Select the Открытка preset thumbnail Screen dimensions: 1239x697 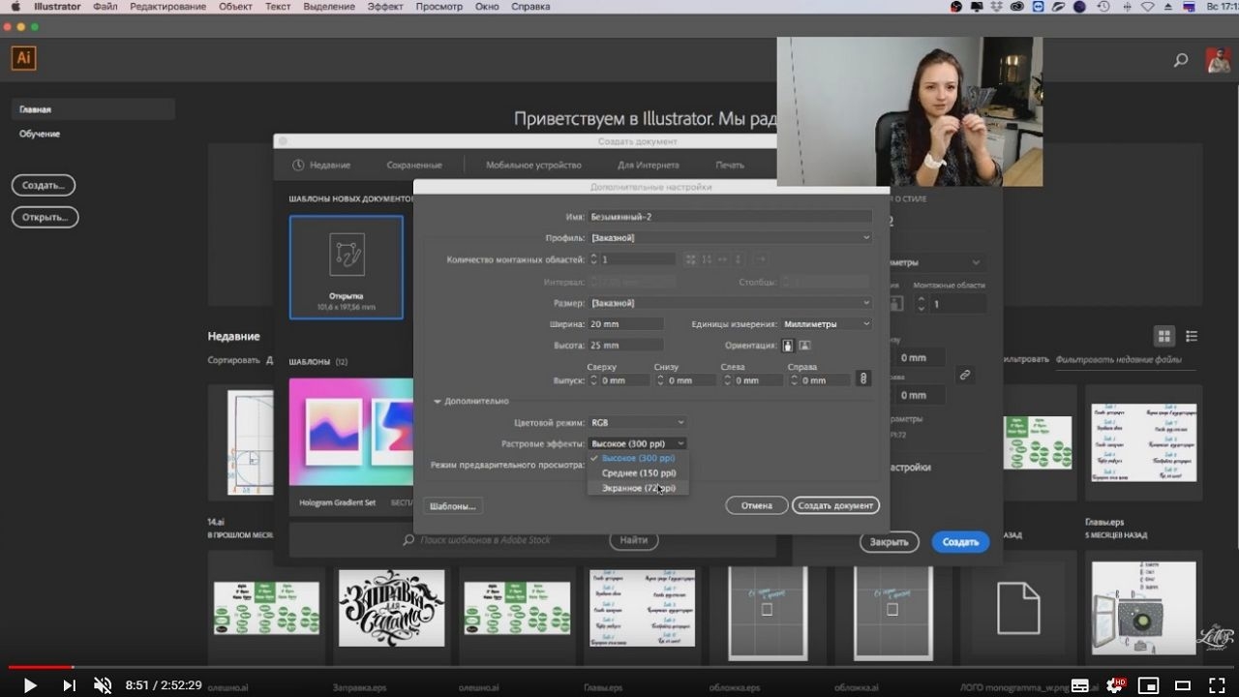[x=346, y=267]
